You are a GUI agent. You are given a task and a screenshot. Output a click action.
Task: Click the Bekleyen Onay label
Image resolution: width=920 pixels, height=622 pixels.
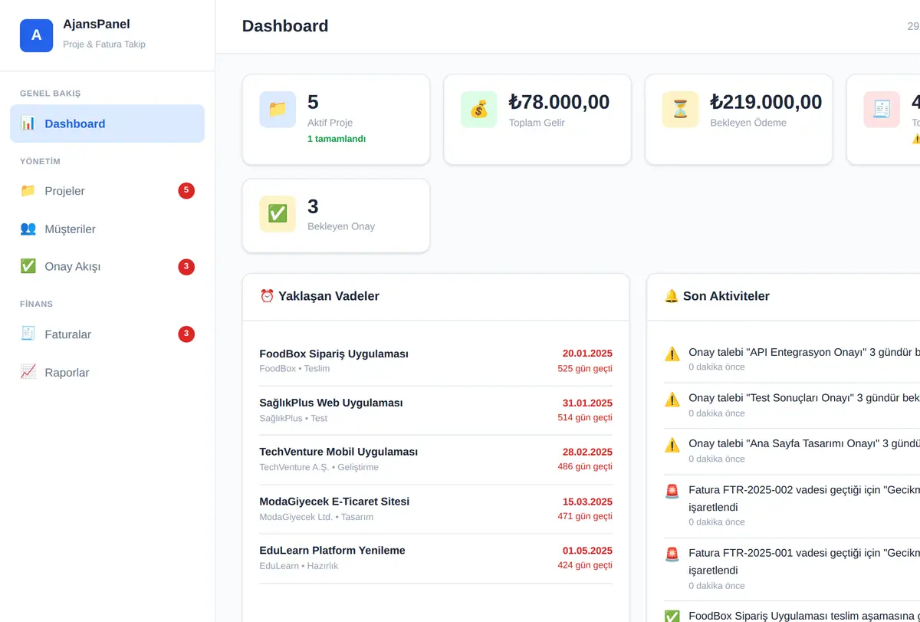coord(341,226)
